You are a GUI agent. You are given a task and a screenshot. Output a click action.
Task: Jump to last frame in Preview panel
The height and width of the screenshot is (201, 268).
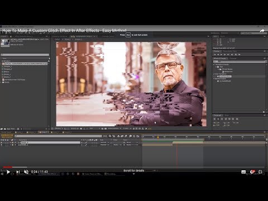(228, 55)
